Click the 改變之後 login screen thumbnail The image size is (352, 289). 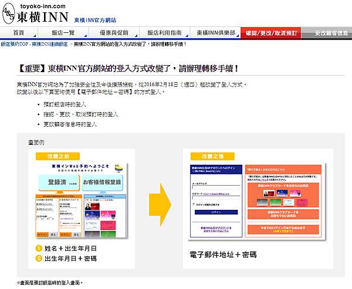click(256, 202)
